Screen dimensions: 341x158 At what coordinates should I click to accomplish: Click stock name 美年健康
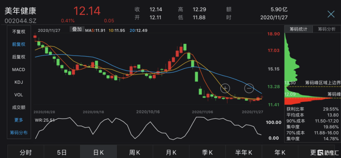[x=21, y=11]
